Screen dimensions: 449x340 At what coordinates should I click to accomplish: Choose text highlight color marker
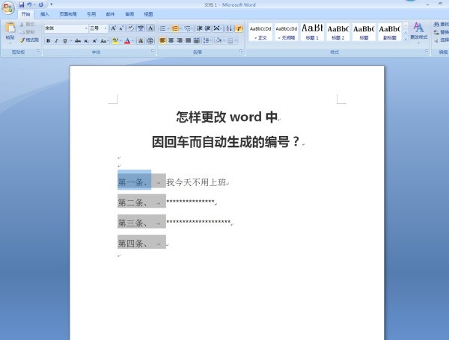pos(115,41)
